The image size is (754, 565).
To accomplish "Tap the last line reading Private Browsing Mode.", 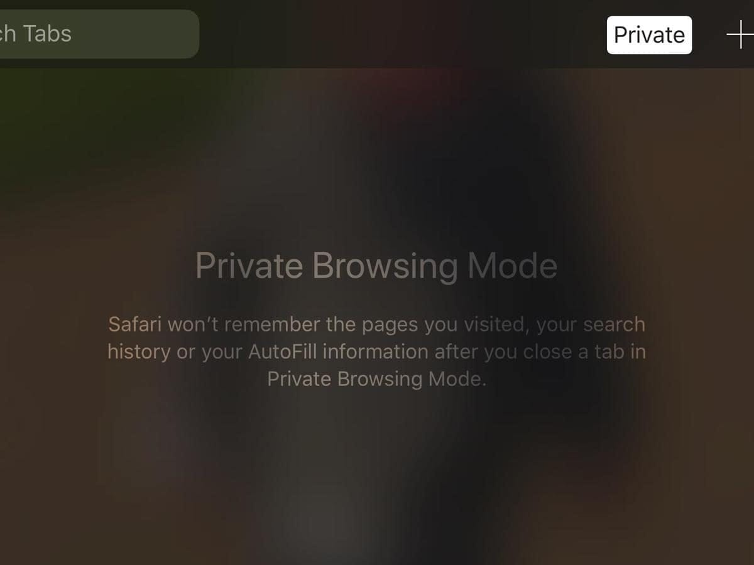I will [376, 379].
